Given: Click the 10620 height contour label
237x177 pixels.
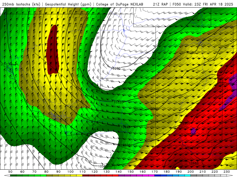Looking at the screenshot, I should (x=191, y=148).
